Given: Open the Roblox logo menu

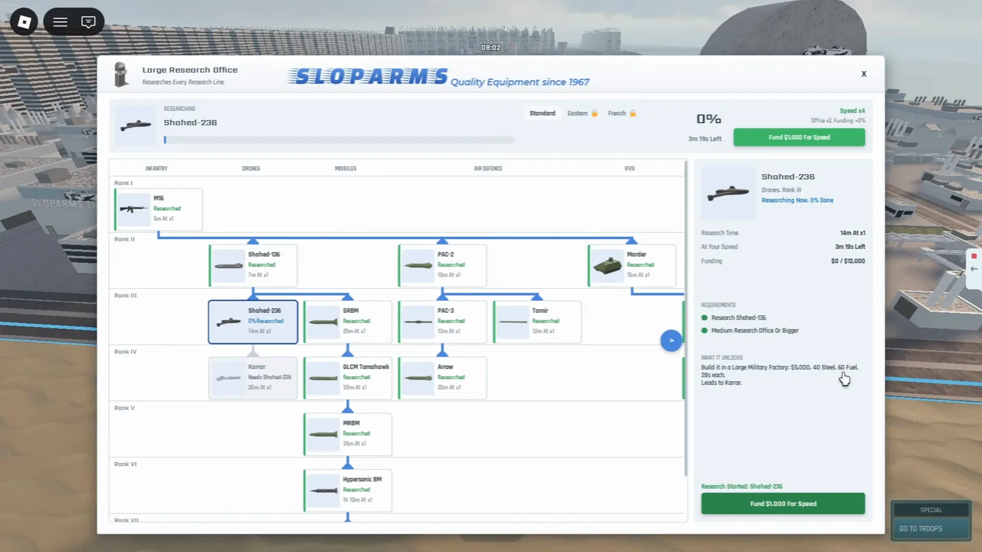Looking at the screenshot, I should coord(24,22).
